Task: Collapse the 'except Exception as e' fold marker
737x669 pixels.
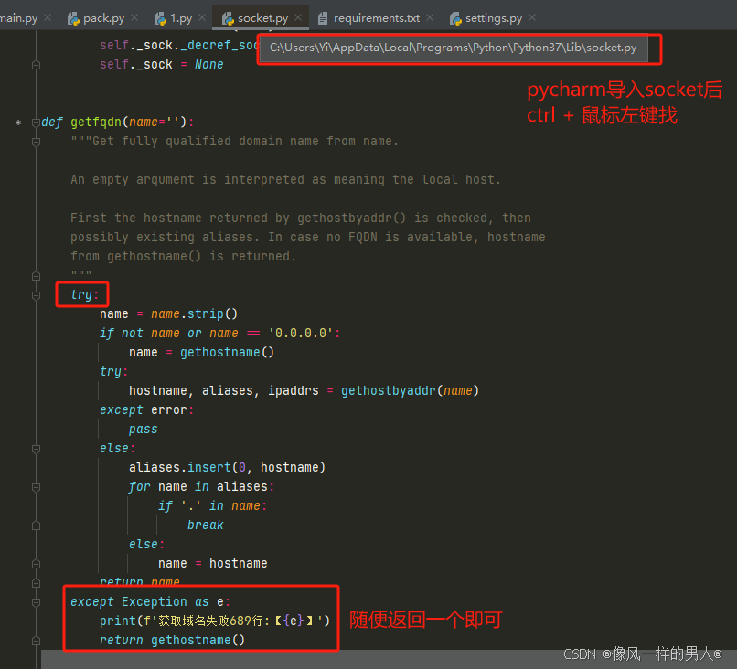Action: click(36, 602)
